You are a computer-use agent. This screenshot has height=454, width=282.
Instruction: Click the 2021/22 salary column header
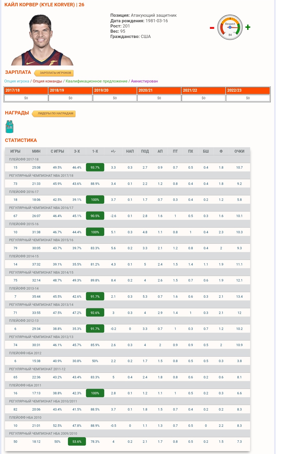204,90
